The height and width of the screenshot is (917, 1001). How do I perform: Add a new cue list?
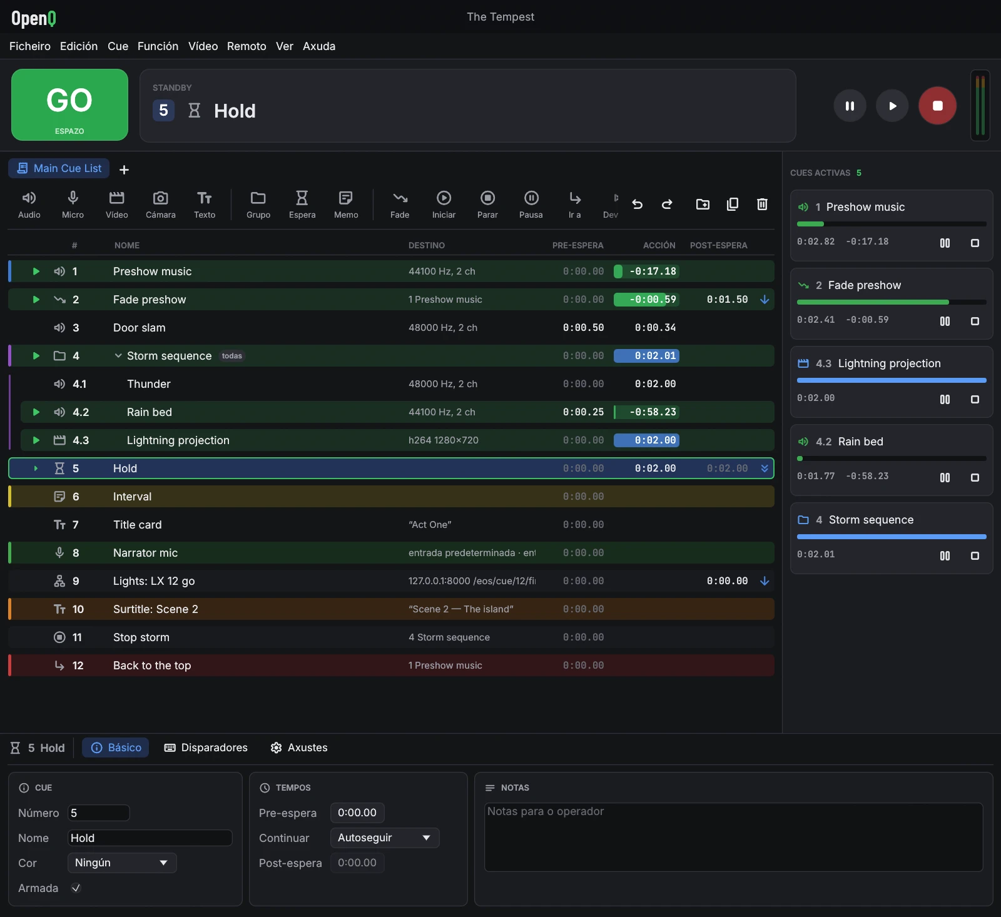point(124,170)
